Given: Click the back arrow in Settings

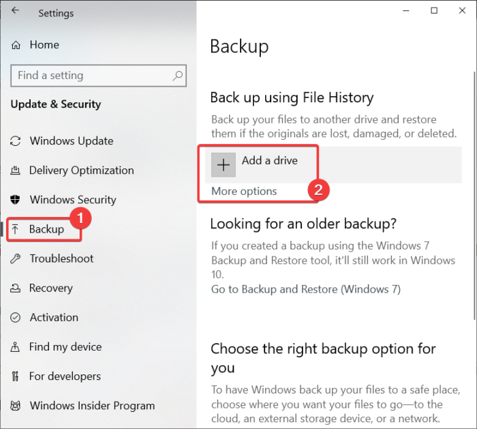Looking at the screenshot, I should click(x=16, y=12).
